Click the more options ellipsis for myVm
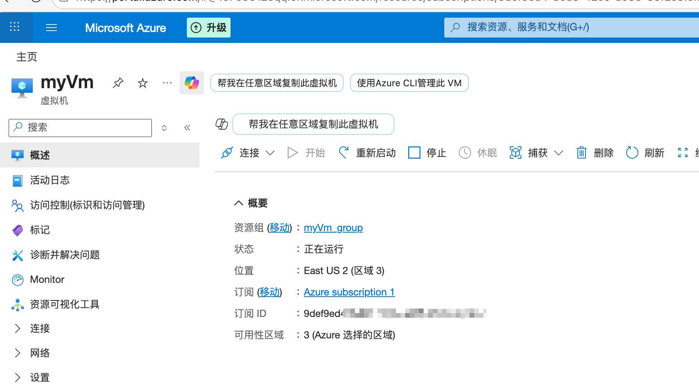699x384 pixels. tap(167, 83)
